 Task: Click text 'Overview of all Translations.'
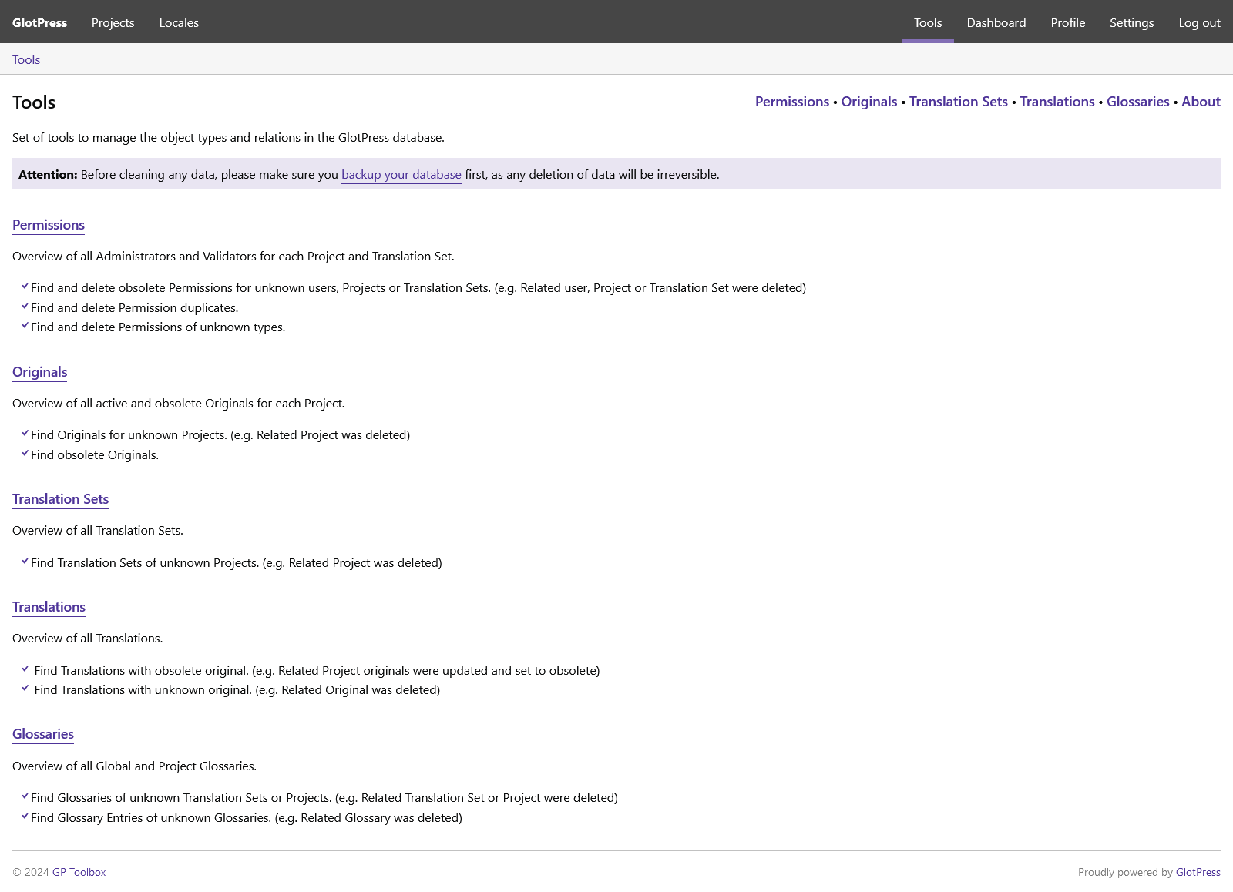click(x=88, y=638)
